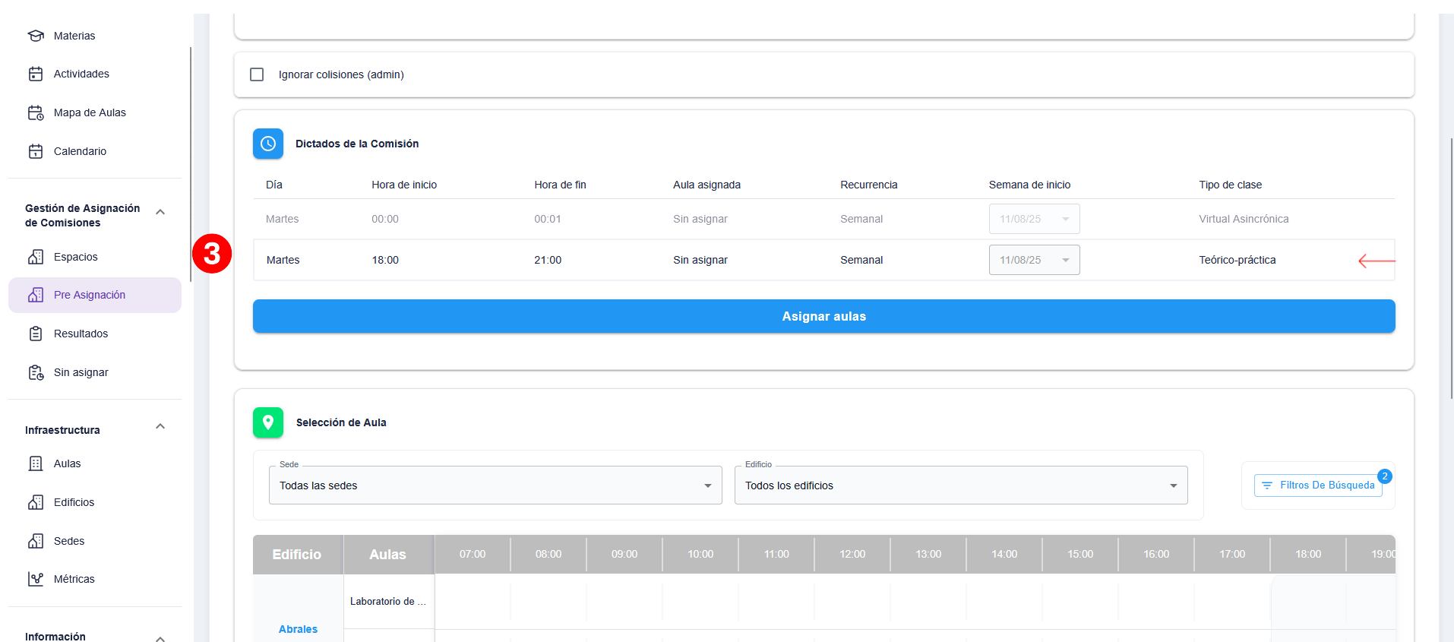
Task: Toggle Ignorar colisiones (admin) checkbox
Action: [x=257, y=74]
